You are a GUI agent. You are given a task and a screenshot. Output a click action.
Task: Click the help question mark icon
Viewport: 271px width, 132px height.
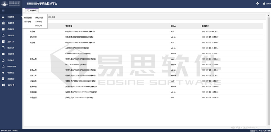point(258,4)
